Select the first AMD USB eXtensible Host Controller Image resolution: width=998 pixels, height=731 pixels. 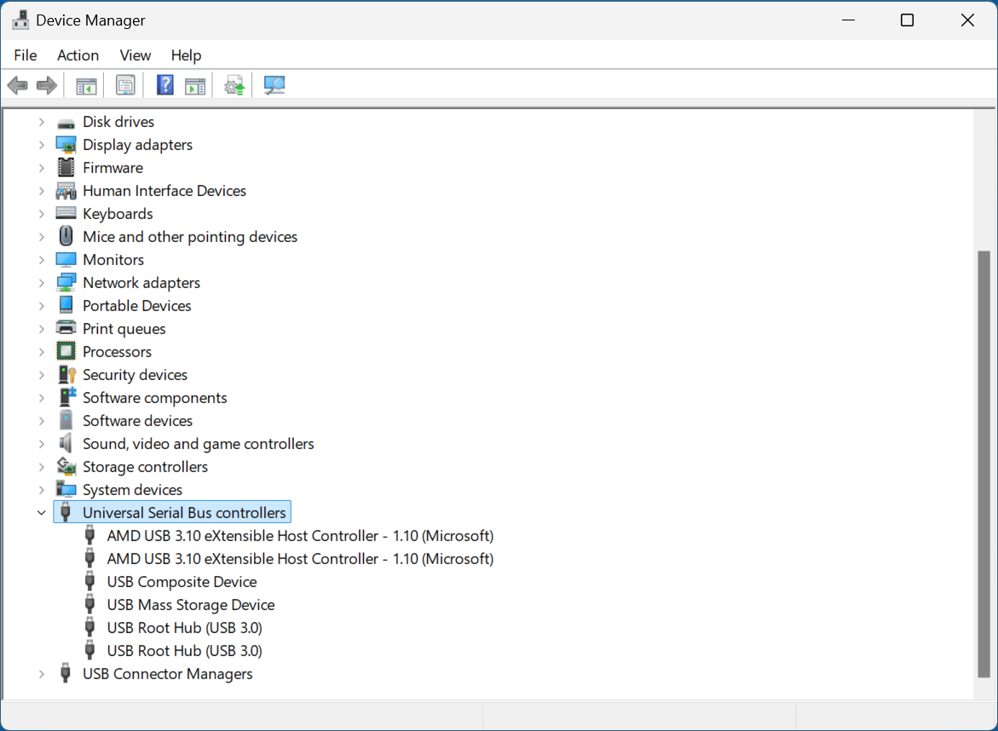pyautogui.click(x=299, y=535)
